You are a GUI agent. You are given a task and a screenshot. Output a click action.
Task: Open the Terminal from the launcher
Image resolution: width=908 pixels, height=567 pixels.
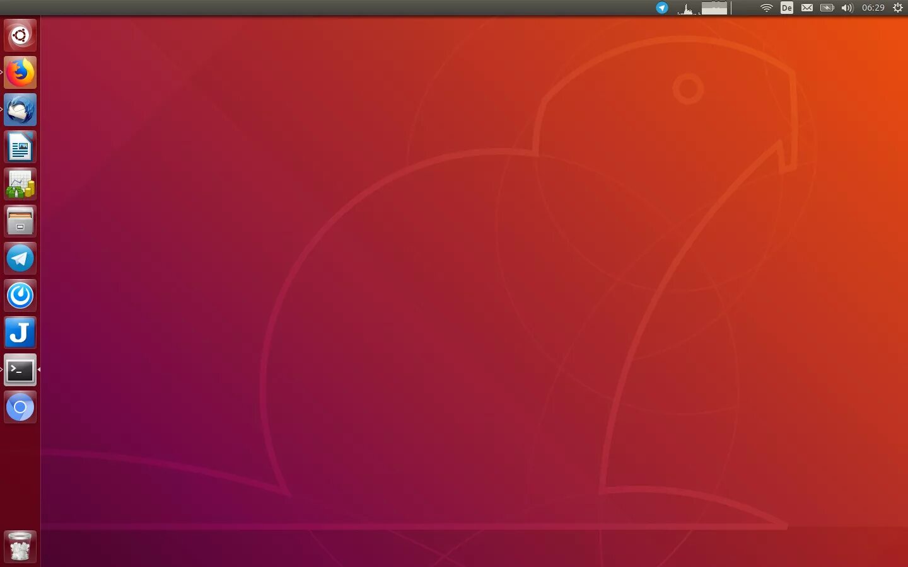[x=20, y=370]
